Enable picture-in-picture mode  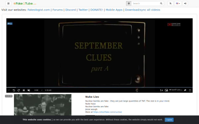(166, 90)
